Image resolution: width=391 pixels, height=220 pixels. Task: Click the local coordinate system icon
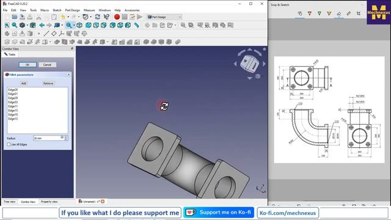61,34
